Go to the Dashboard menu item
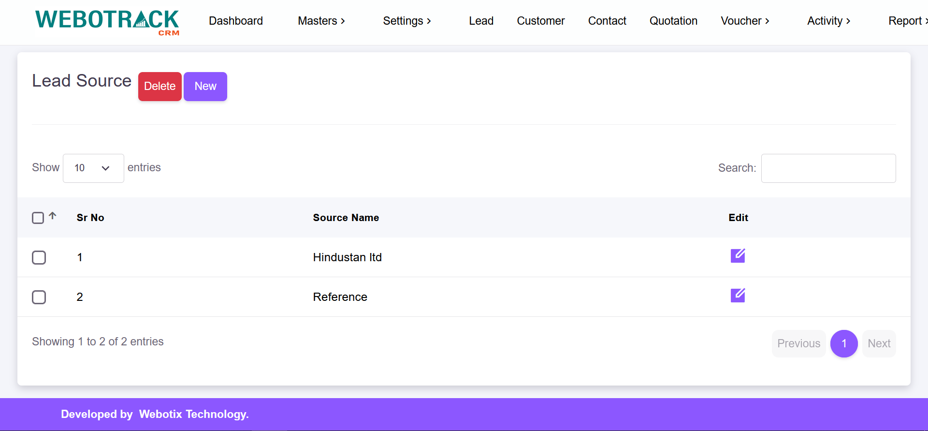This screenshot has height=431, width=928. (236, 21)
